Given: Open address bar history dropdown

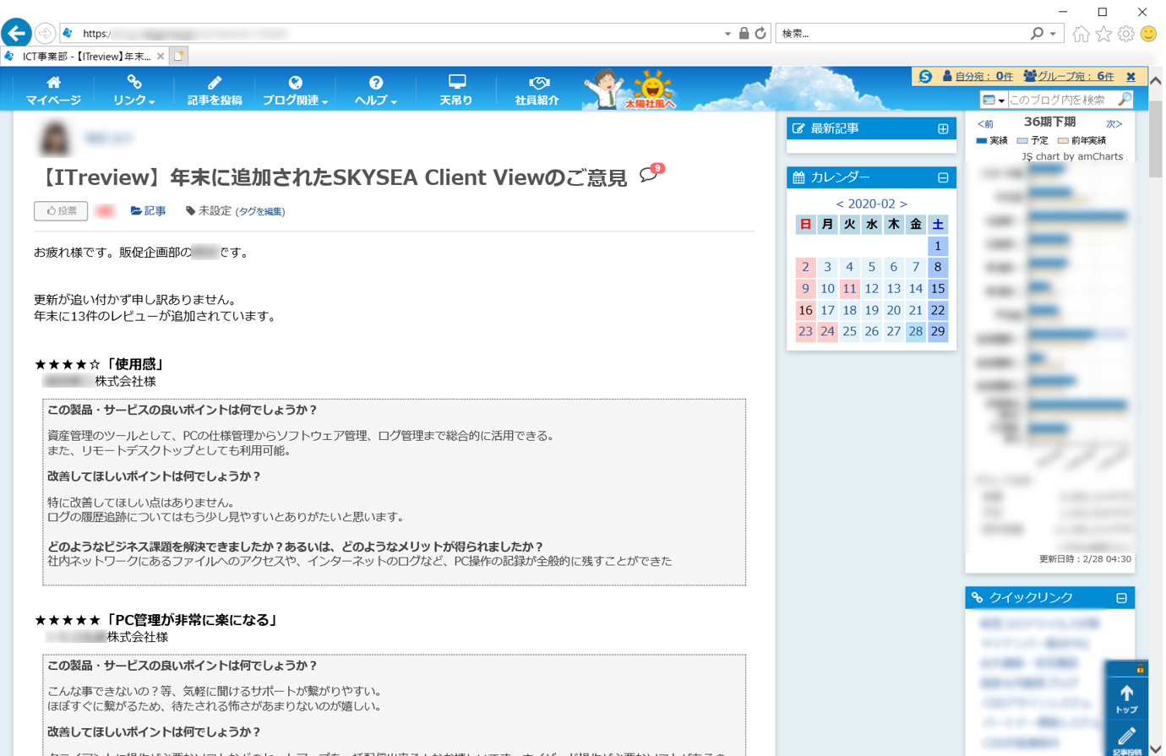Looking at the screenshot, I should tap(727, 34).
